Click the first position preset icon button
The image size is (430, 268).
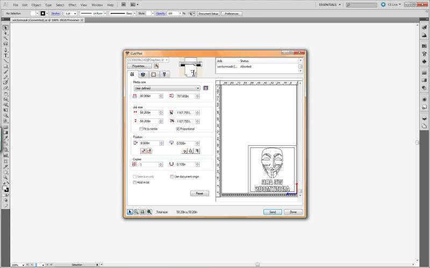[x=143, y=151]
